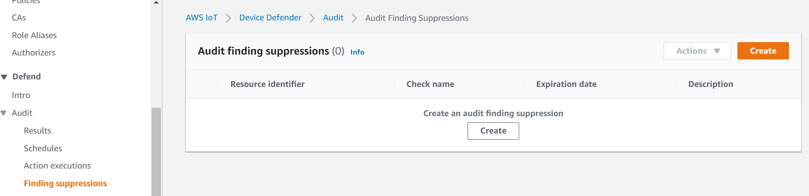Go to the Audit breadcrumb link
The image size is (809, 196).
(333, 18)
